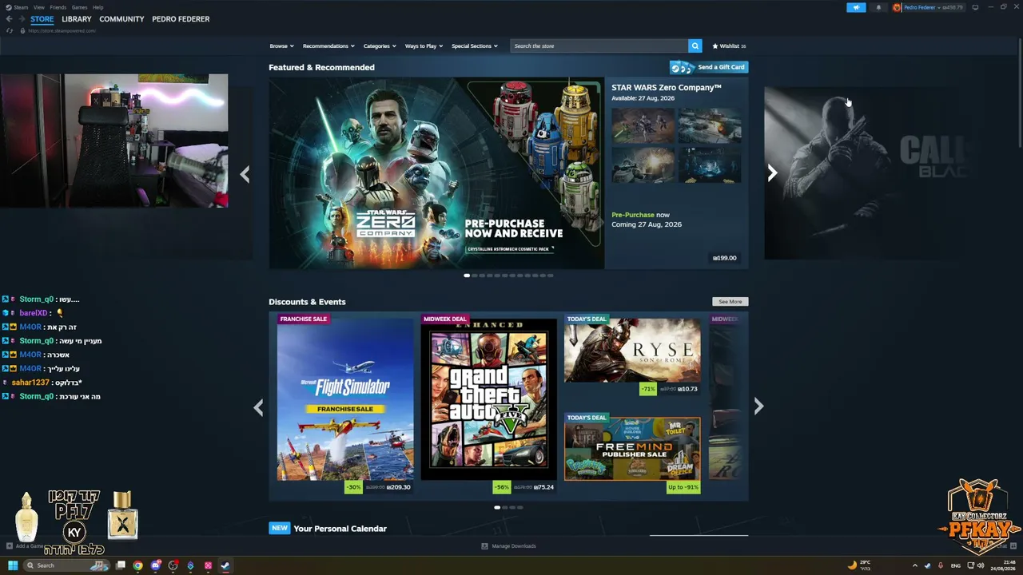Click See More in Discounts & Events
The width and height of the screenshot is (1023, 575).
tap(730, 302)
